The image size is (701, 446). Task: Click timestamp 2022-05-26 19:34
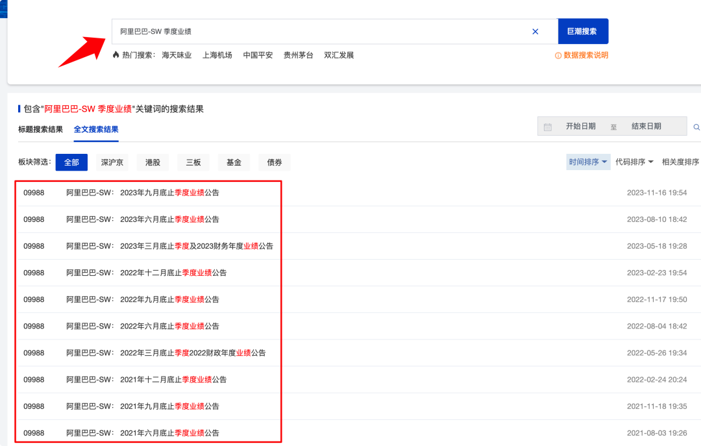tap(657, 353)
